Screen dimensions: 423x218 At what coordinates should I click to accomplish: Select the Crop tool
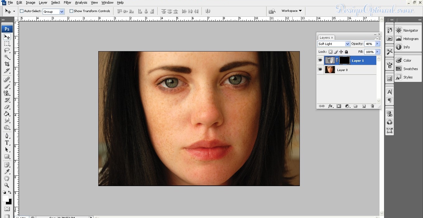point(7,64)
